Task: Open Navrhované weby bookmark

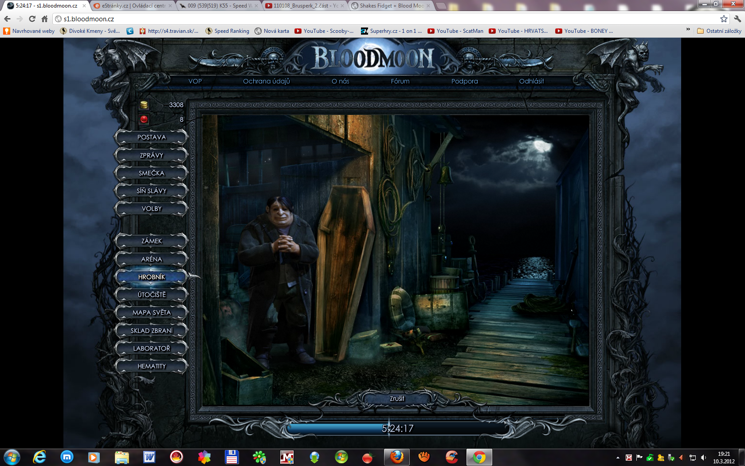Action: [29, 31]
